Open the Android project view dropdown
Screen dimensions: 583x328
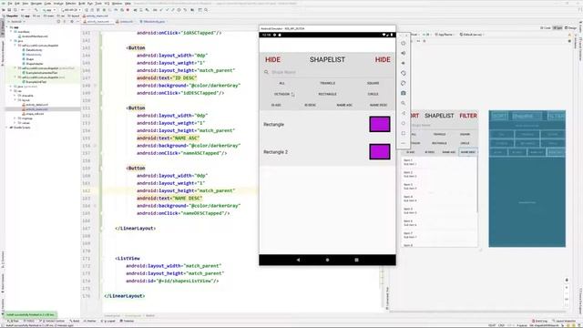16,22
